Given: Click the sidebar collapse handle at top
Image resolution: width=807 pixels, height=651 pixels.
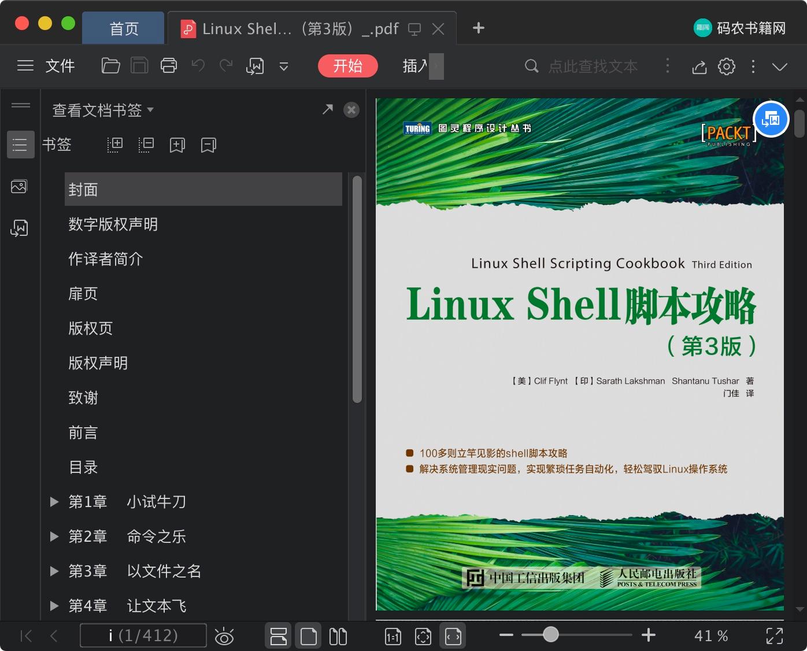Looking at the screenshot, I should [x=21, y=105].
